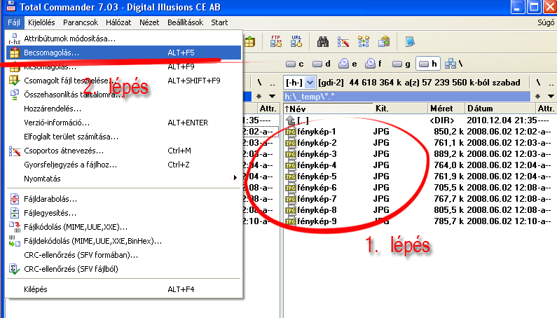Switch to CD drive f
This screenshot has height=318, width=557.
pos(373,64)
